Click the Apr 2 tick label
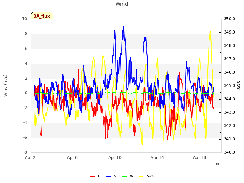 pos(30,157)
